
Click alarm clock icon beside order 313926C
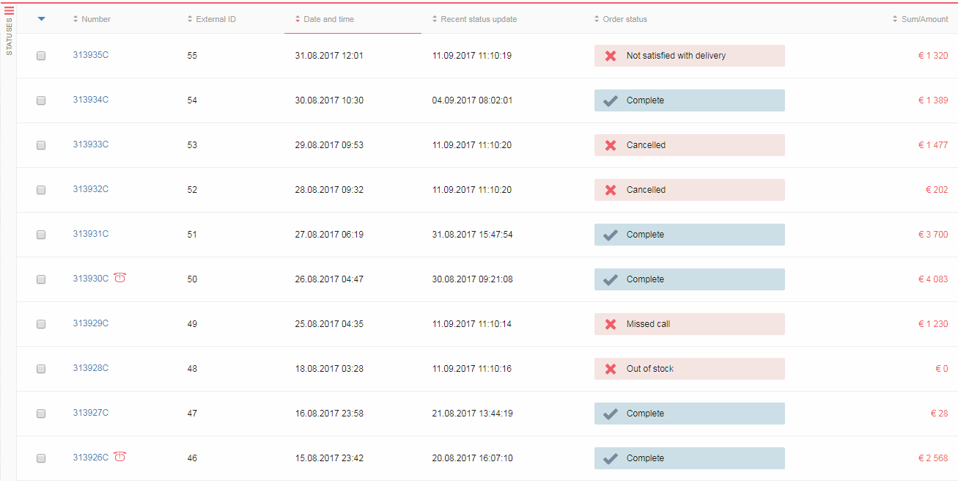pyautogui.click(x=120, y=456)
